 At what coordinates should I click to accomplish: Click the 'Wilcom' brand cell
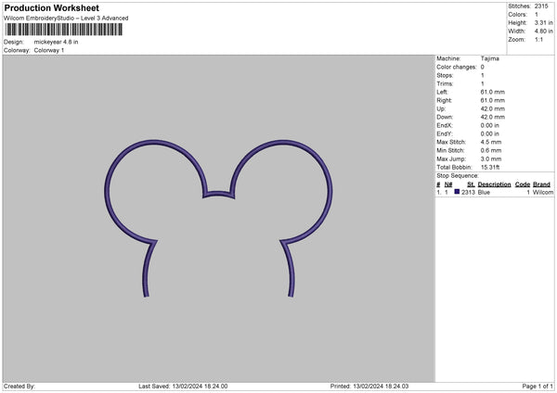543,192
